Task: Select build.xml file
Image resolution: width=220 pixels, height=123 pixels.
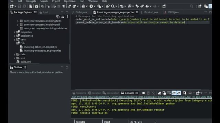Action: tap(25, 62)
